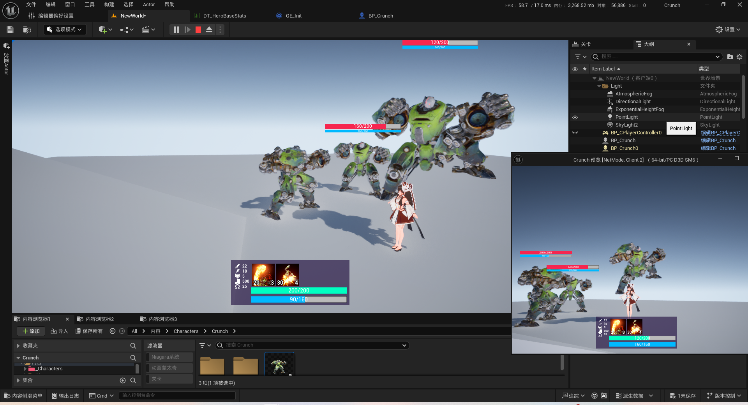The height and width of the screenshot is (405, 748).
Task: Advance one frame with the Step button
Action: [187, 30]
